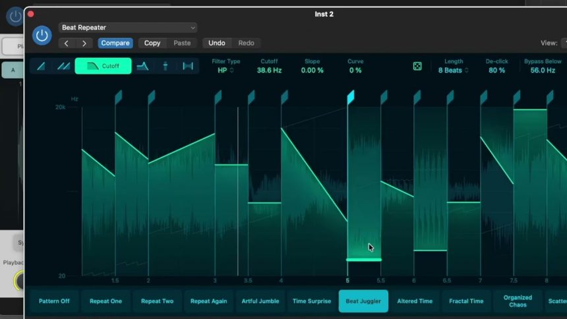Open the Filter Type HP dropdown
This screenshot has width=567, height=319.
coord(225,70)
